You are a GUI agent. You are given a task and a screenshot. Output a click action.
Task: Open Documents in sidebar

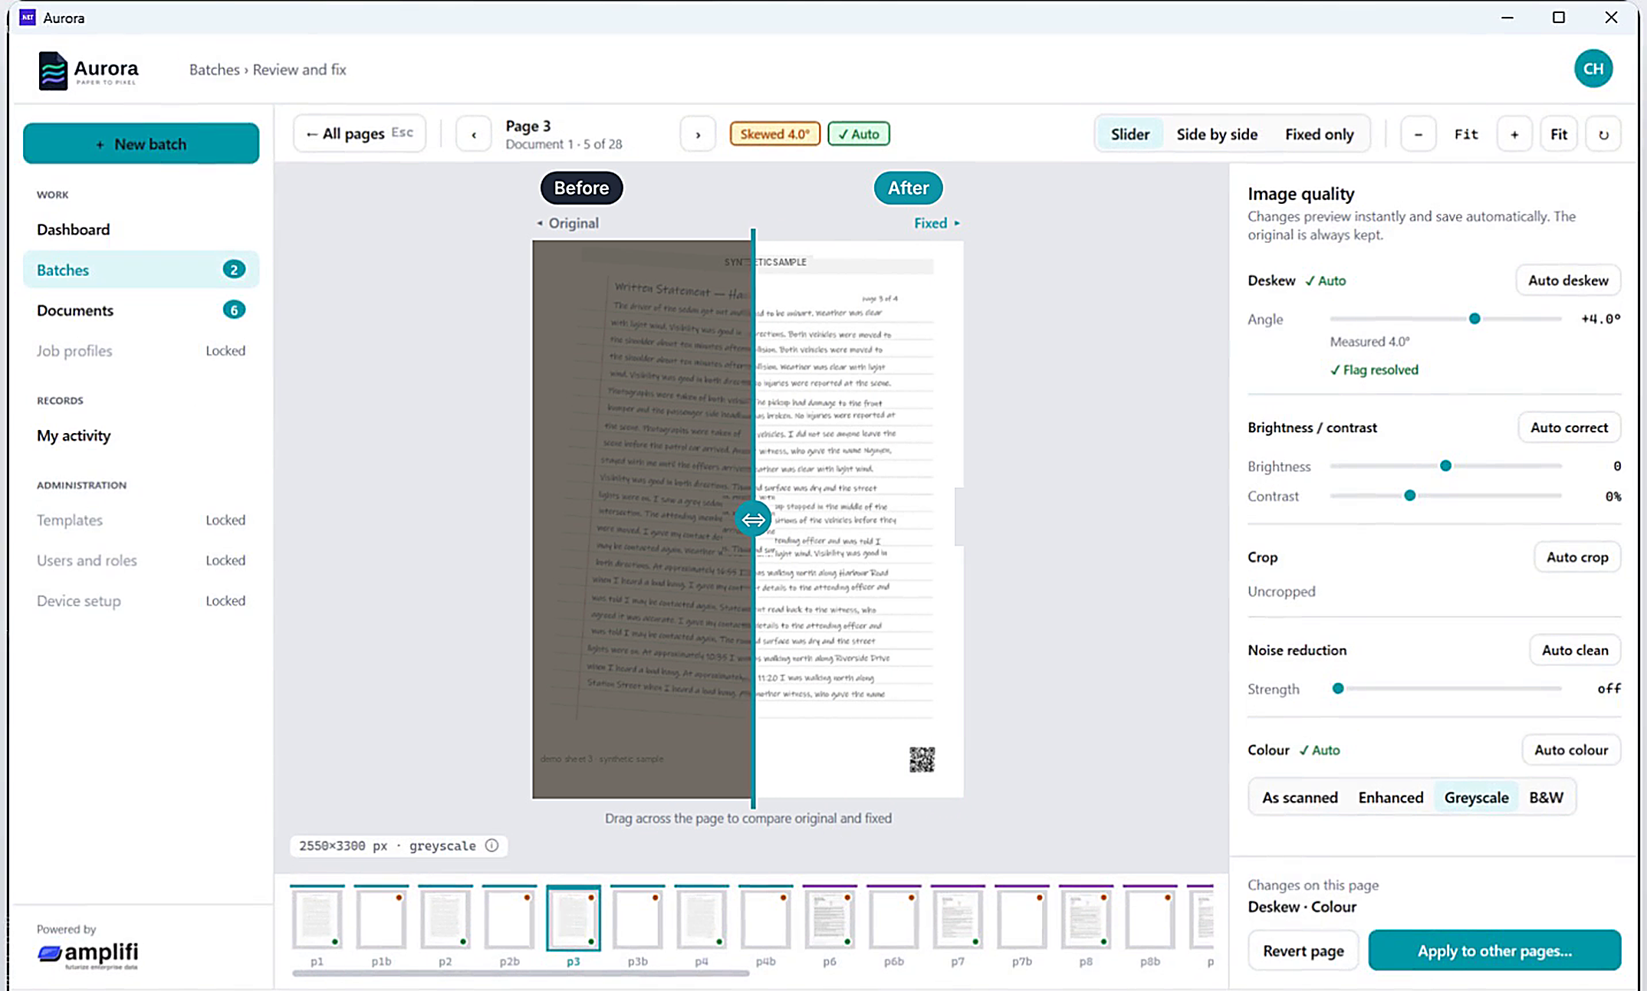click(141, 310)
